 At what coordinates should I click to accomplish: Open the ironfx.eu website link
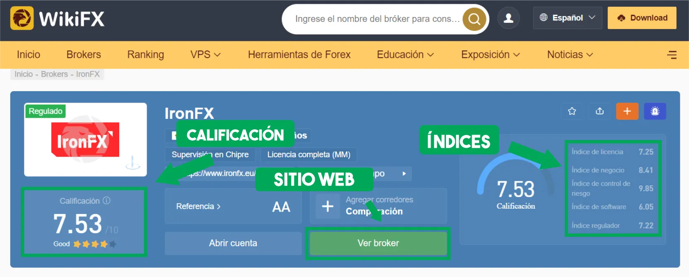click(x=221, y=173)
